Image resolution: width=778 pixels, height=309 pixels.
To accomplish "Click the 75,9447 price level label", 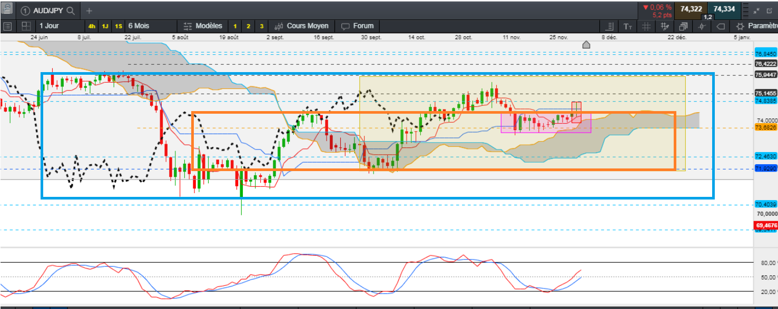I will pos(766,75).
